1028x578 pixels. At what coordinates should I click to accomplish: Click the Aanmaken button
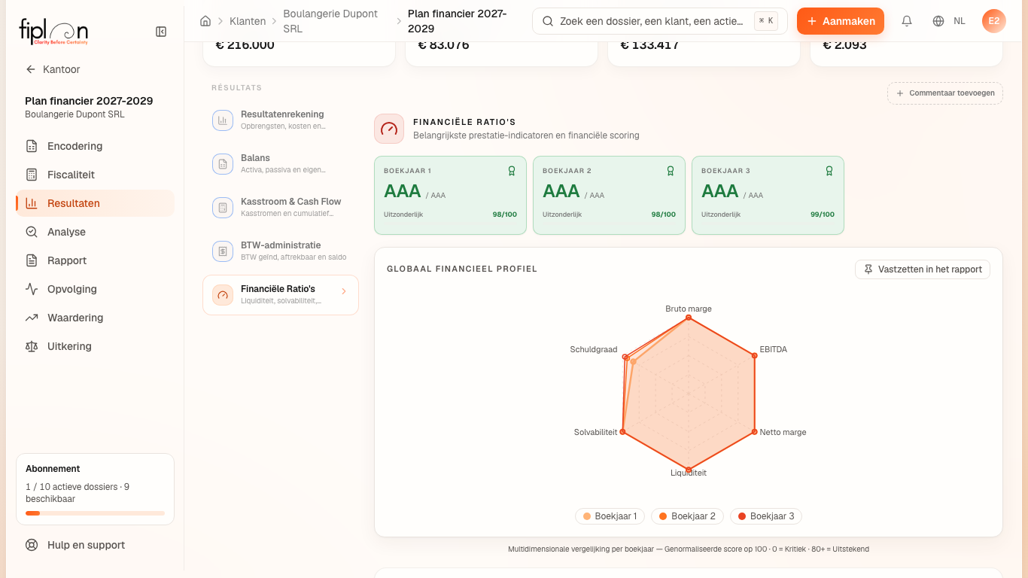coord(841,21)
